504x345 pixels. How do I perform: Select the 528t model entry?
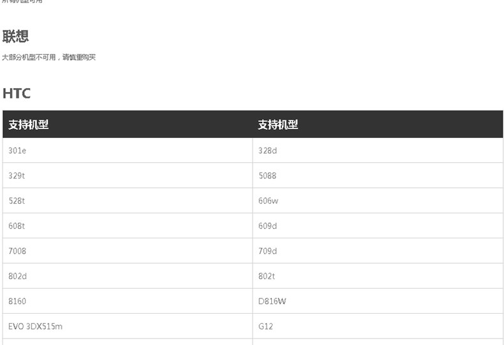coord(17,201)
